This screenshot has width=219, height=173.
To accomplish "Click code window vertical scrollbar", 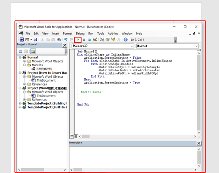I will [198, 93].
